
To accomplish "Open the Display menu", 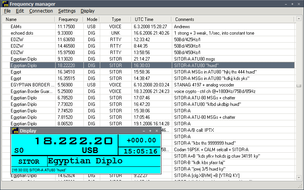I will (87, 11).
